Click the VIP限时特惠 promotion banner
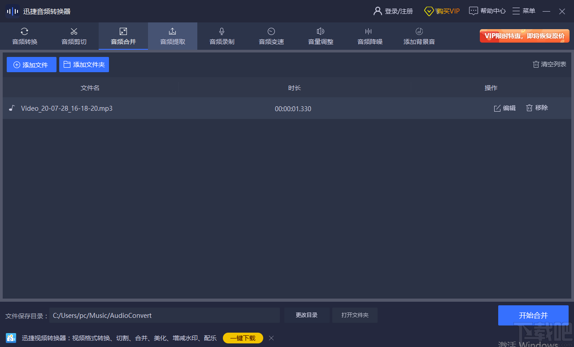This screenshot has height=347, width=574. click(525, 36)
